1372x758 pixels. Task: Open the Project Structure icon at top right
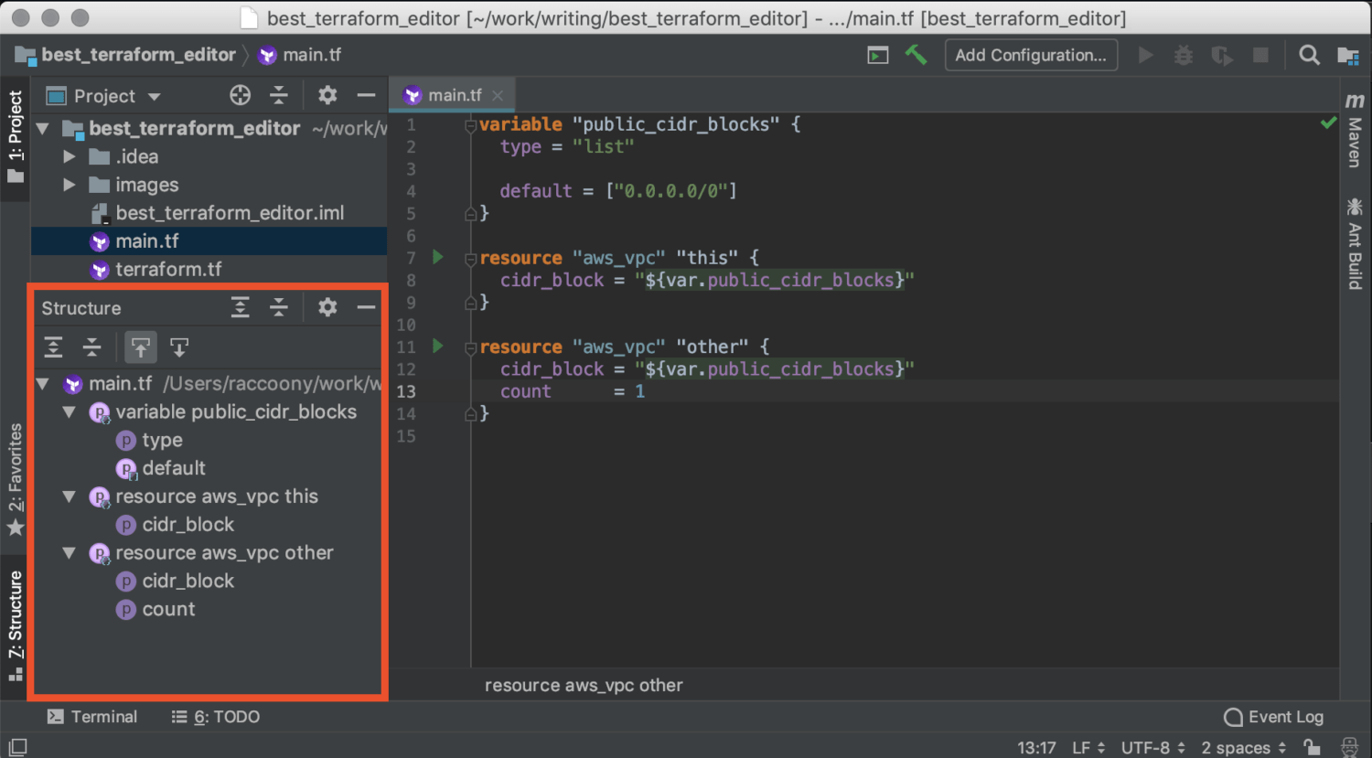[1347, 56]
